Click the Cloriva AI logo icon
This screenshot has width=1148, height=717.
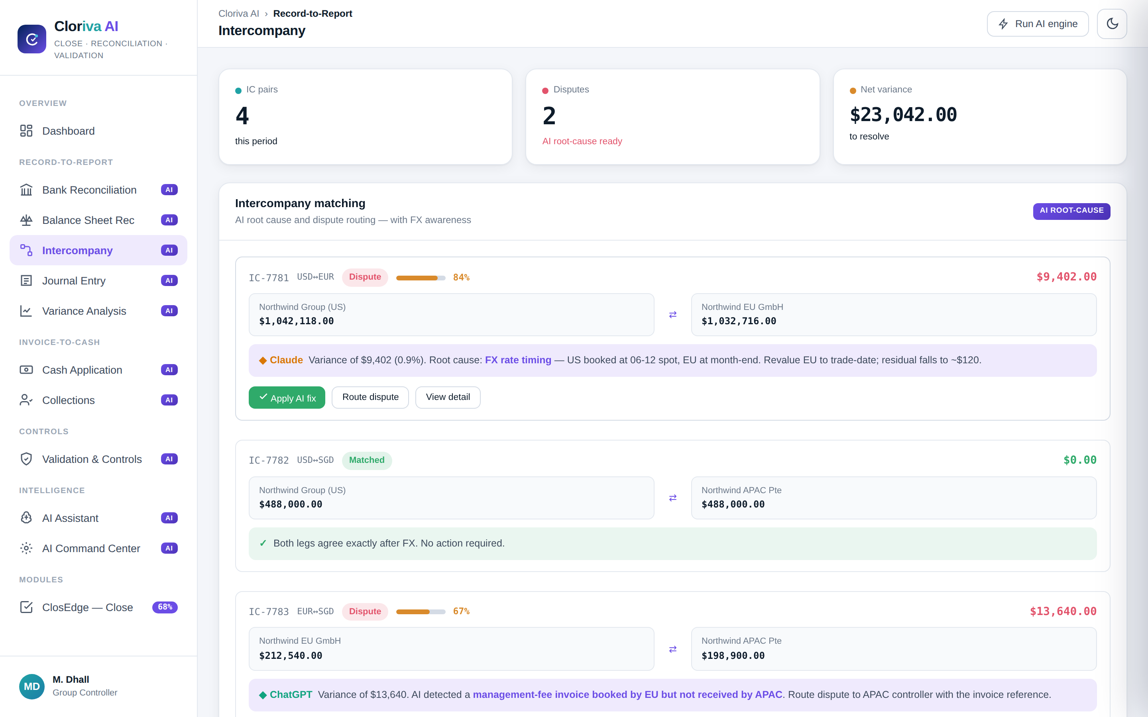click(x=32, y=39)
